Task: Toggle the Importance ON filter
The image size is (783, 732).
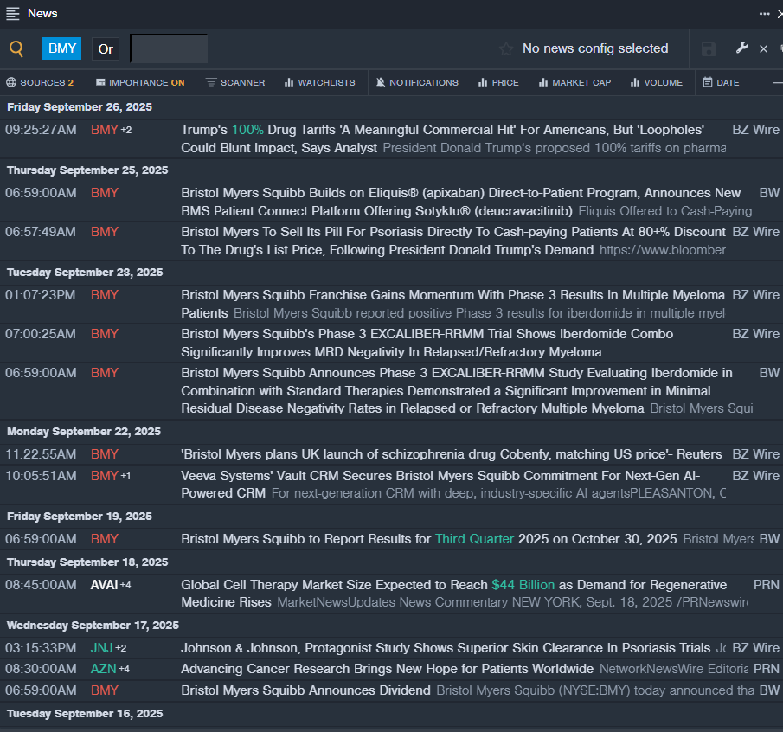Action: coord(140,82)
